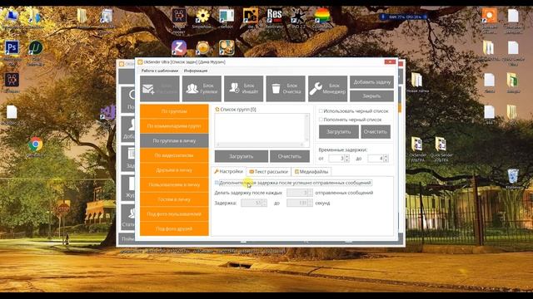The width and height of the screenshot is (533, 299).
Task: Open the Блок Менеджер wrench block
Action: click(x=327, y=89)
